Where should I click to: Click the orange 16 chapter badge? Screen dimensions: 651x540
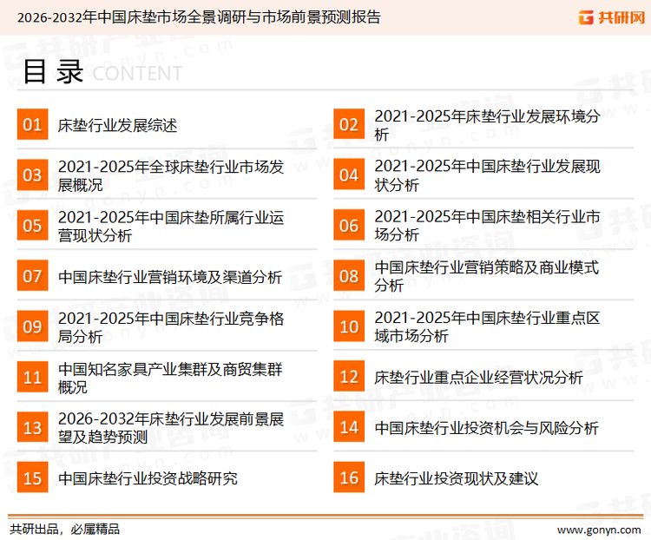349,477
